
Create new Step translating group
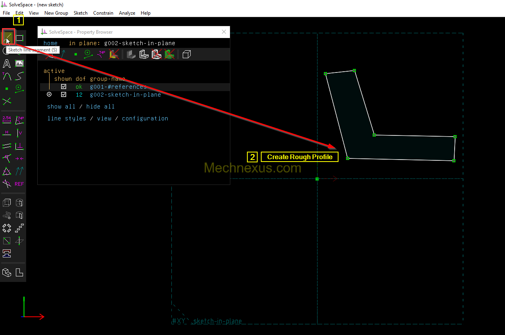pyautogui.click(x=19, y=228)
